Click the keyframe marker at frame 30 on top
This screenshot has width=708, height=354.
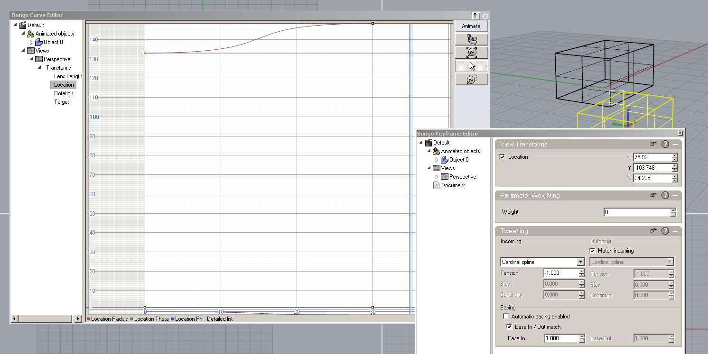[x=373, y=23]
